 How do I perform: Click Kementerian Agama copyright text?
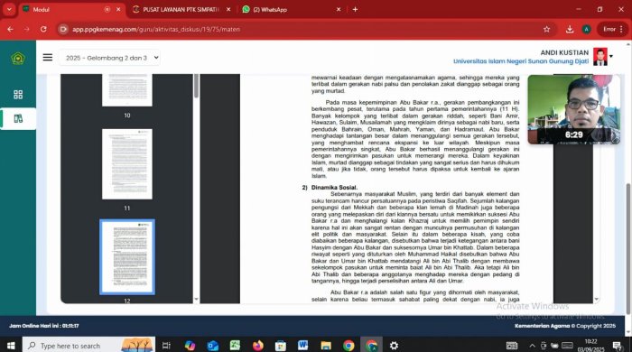(565, 326)
